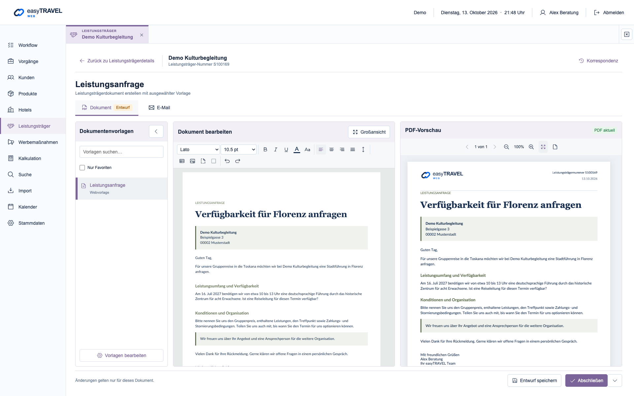
Task: Click the Großansicht button
Action: pos(369,132)
